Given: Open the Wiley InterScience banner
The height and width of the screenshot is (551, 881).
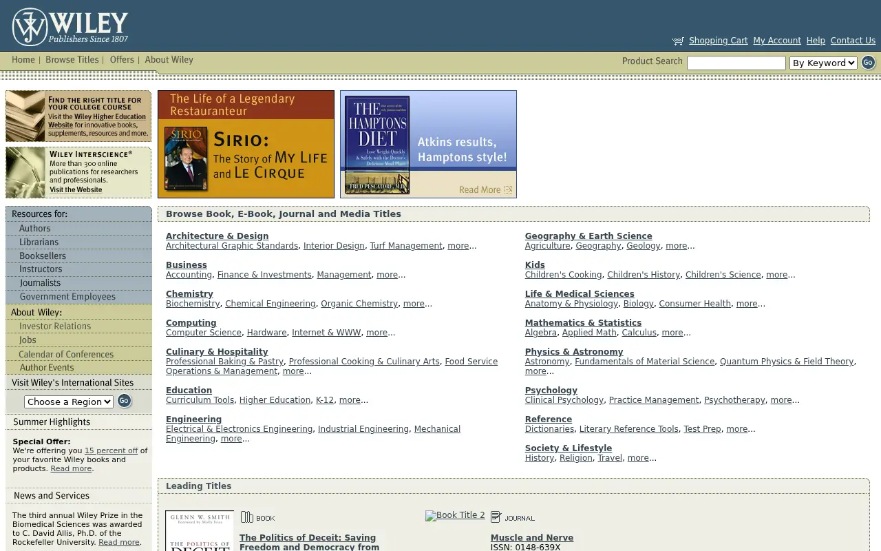Looking at the screenshot, I should click(x=78, y=172).
